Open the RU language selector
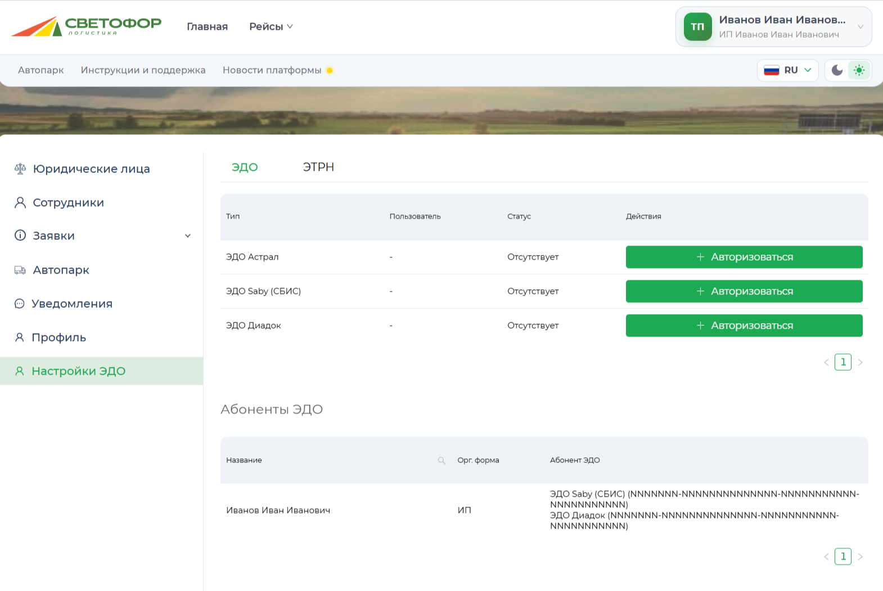Viewport: 883px width, 591px height. point(787,70)
